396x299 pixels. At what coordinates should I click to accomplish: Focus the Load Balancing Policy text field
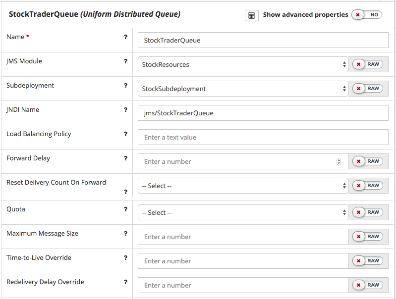(263, 137)
